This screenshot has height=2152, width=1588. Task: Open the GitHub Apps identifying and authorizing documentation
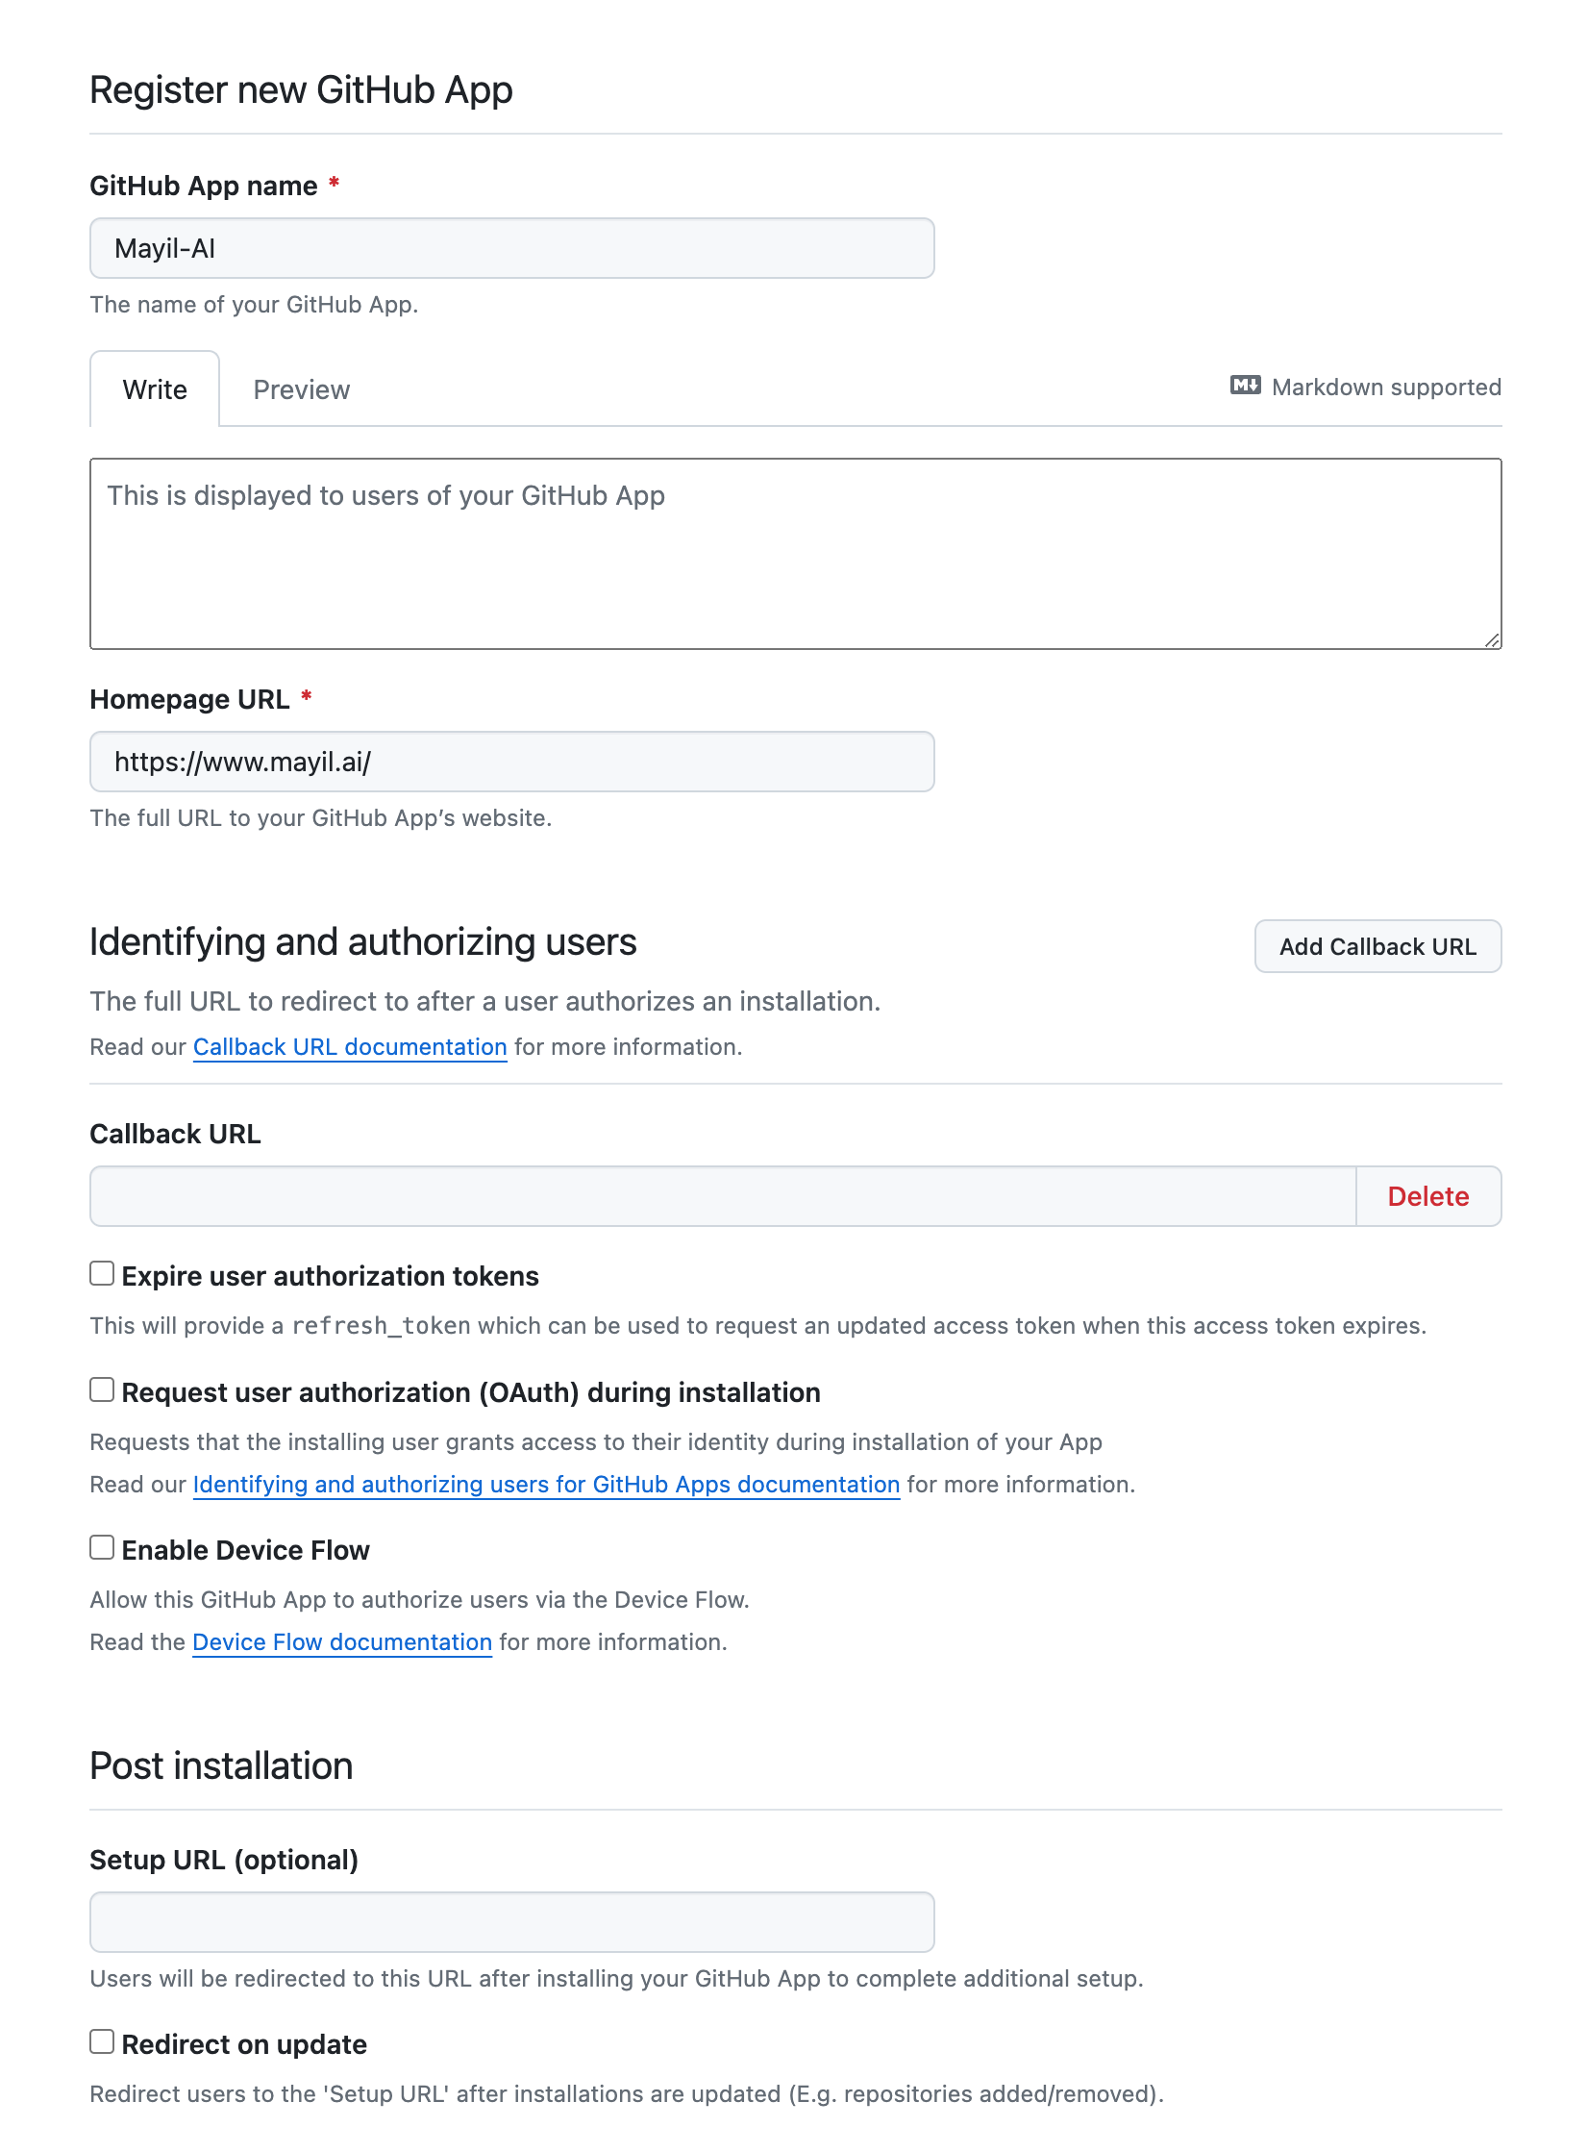(x=546, y=1484)
